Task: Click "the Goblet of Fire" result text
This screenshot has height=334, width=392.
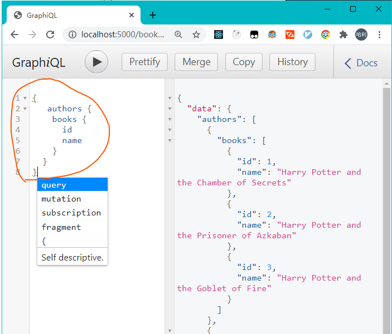Action: click(224, 288)
